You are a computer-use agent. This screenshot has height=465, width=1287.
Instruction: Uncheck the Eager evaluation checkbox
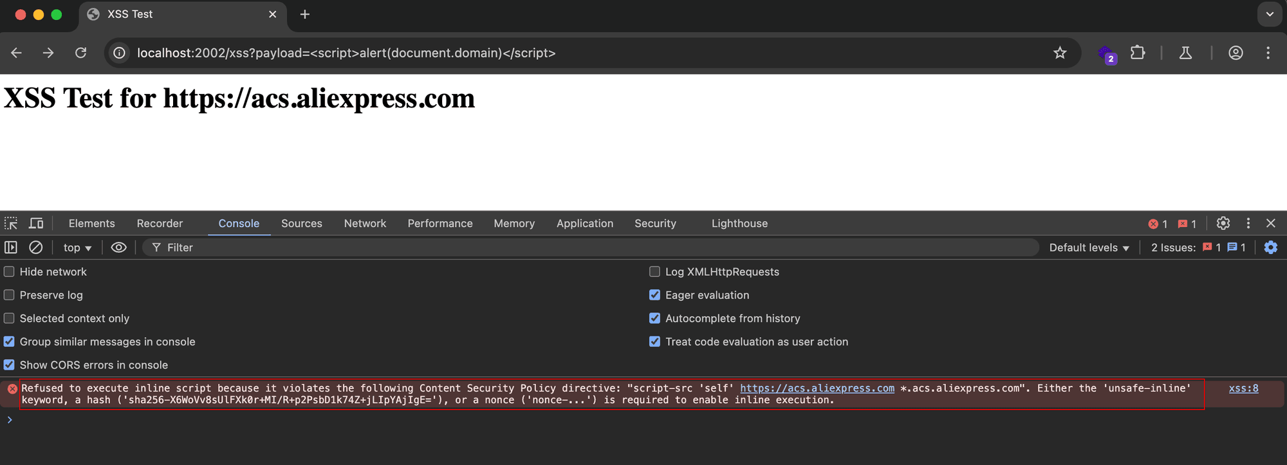654,295
